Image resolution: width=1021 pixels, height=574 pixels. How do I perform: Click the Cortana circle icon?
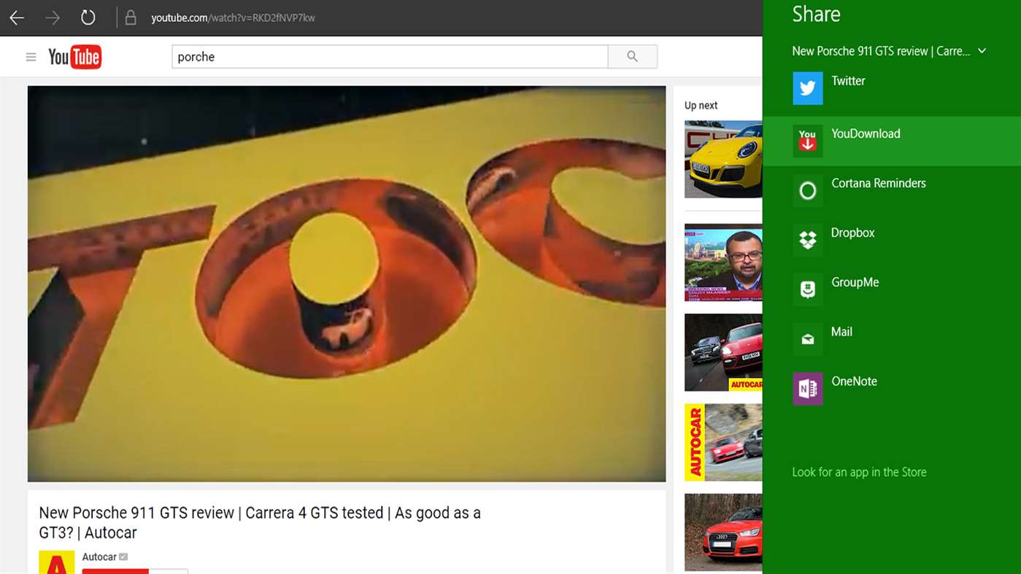(807, 190)
